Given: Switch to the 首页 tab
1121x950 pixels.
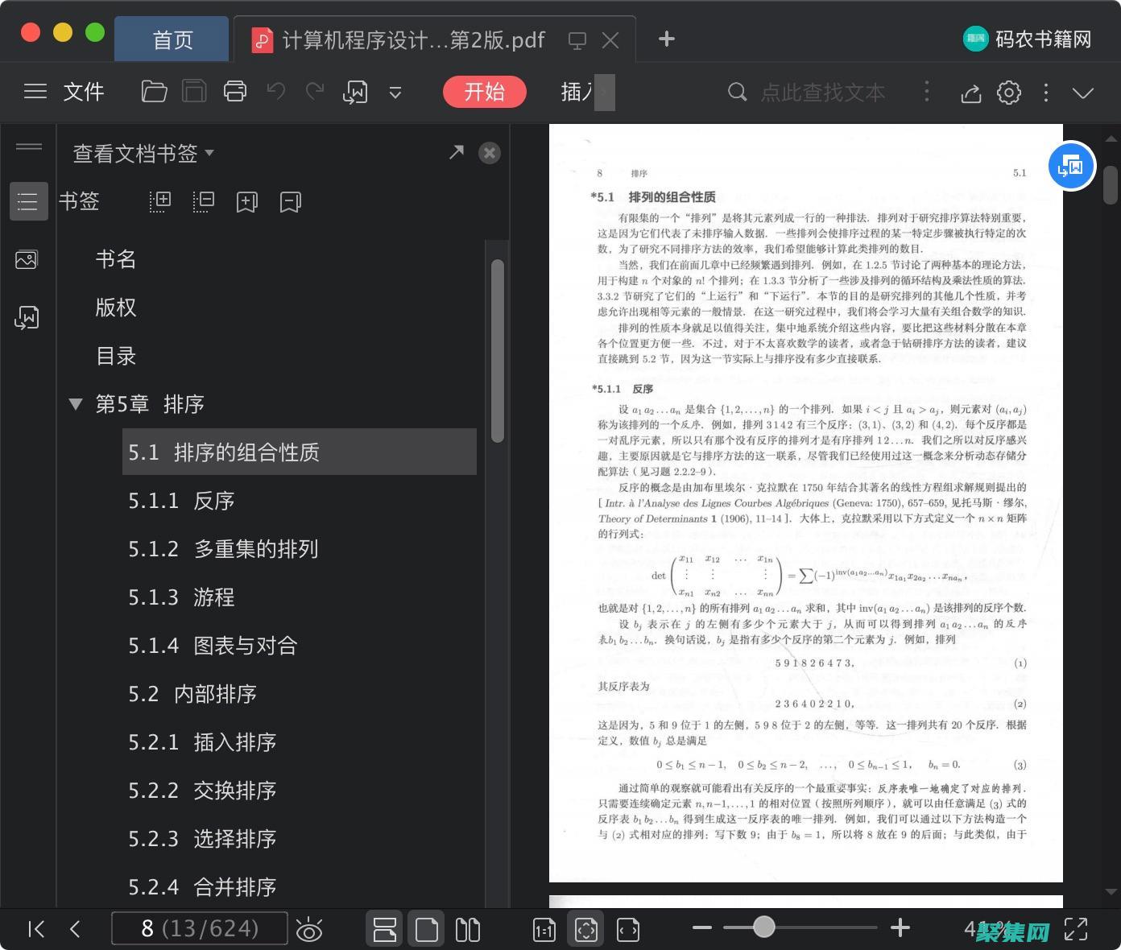Looking at the screenshot, I should 172,39.
